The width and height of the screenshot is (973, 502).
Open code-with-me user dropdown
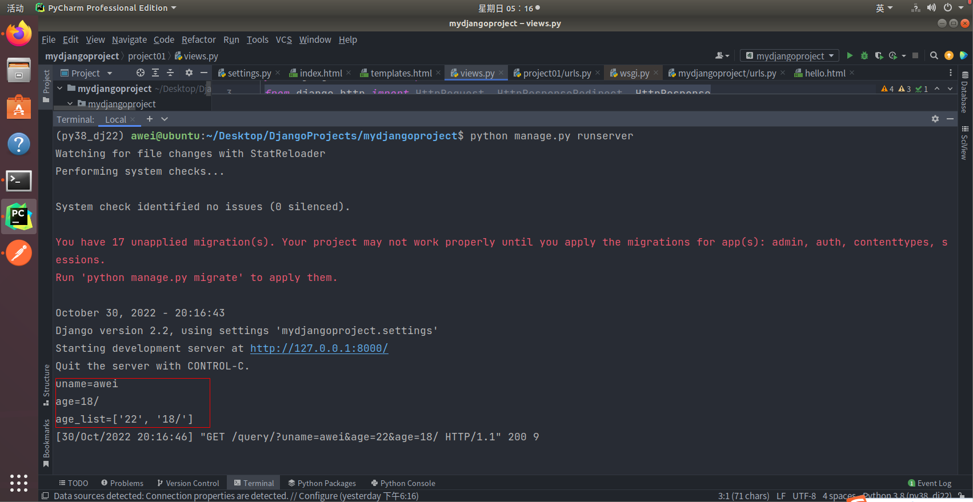click(722, 55)
